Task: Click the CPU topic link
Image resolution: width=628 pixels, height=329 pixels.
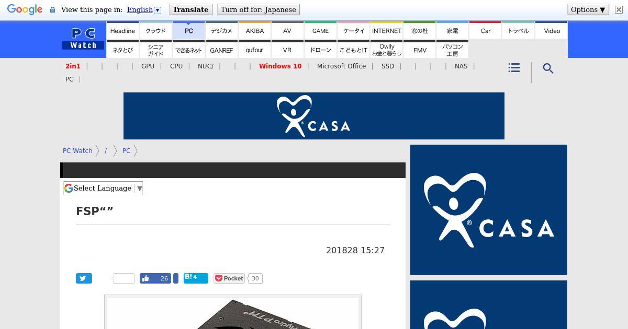Action: 176,66
